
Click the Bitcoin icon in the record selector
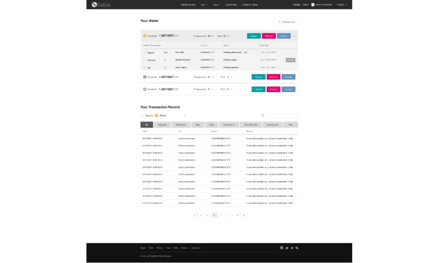click(156, 116)
